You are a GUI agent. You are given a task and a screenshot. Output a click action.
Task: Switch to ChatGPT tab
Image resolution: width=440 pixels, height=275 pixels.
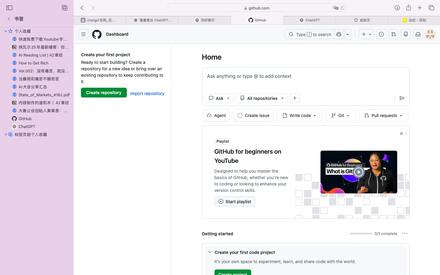tap(310, 20)
